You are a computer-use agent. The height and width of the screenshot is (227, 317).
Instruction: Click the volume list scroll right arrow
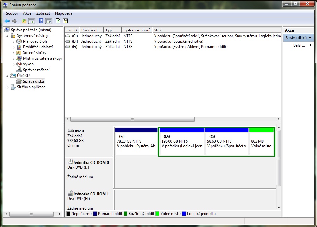tap(279, 119)
